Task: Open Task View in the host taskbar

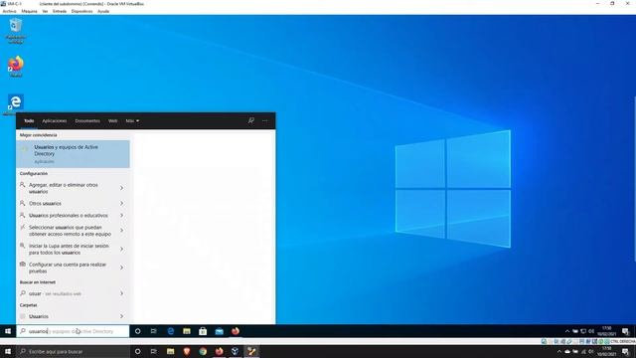Action: tap(154, 351)
